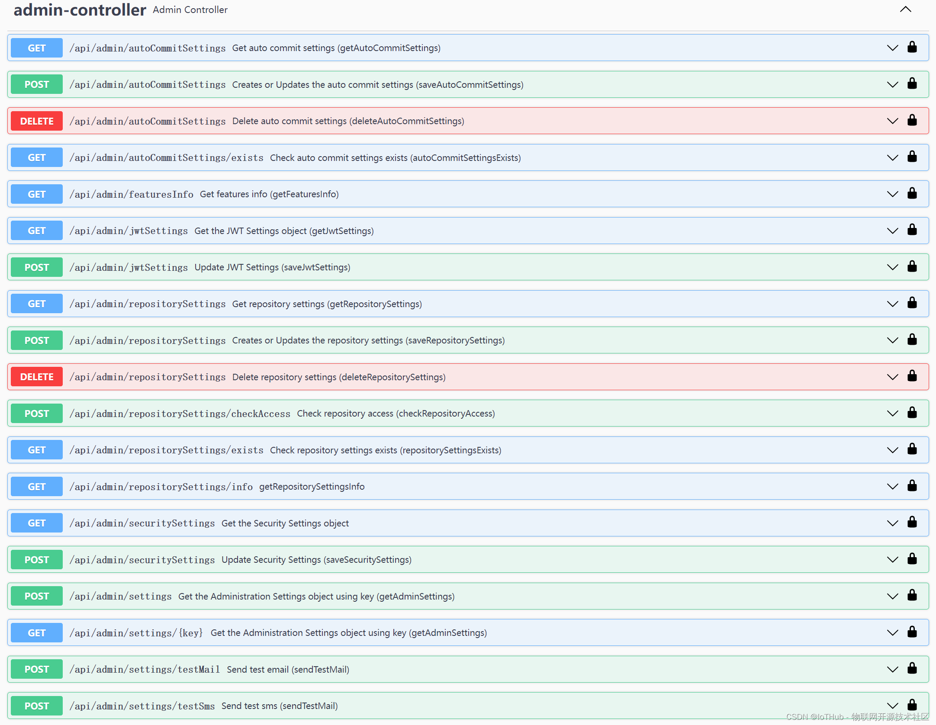Click POST badge for saveRepositorySettings endpoint
This screenshot has height=725, width=936.
point(37,340)
